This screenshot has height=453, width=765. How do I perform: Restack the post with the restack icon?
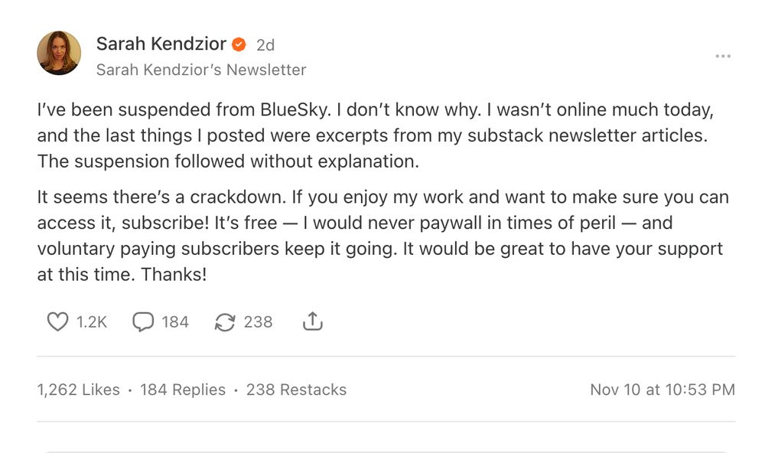[224, 321]
